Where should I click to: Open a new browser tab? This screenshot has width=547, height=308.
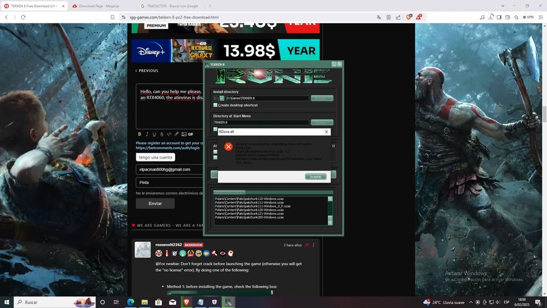tap(210, 6)
